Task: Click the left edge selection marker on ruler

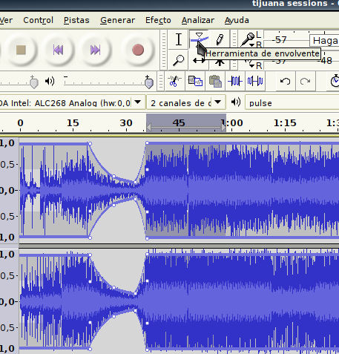Action: tap(148, 128)
